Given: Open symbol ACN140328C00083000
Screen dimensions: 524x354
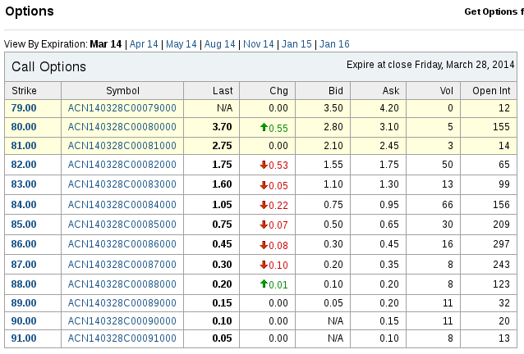Looking at the screenshot, I should pyautogui.click(x=122, y=184).
